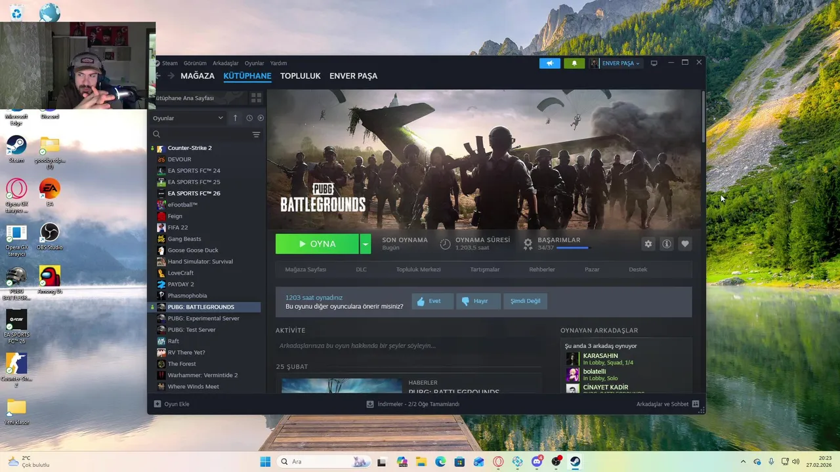
Task: Click the library search field
Action: [x=200, y=134]
